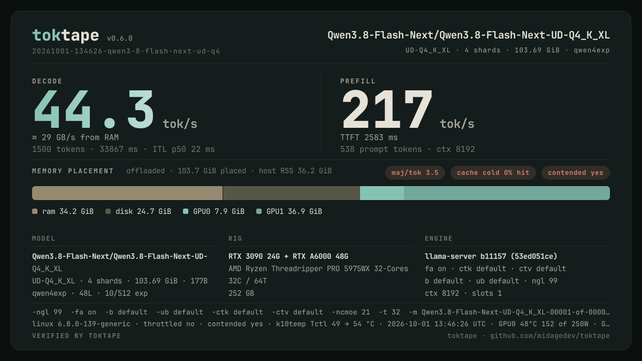Click the PREFILL section label
Image resolution: width=642 pixels, height=361 pixels.
(x=358, y=81)
